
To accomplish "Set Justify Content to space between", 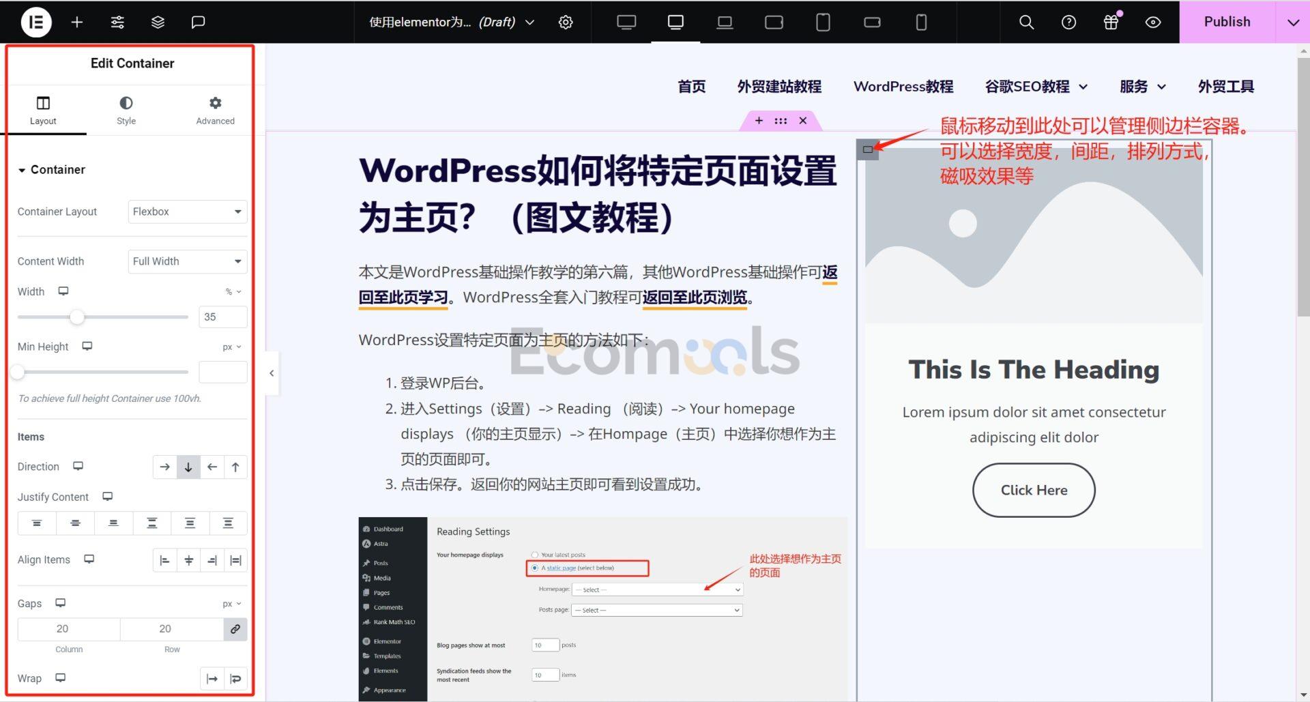I will [x=151, y=523].
